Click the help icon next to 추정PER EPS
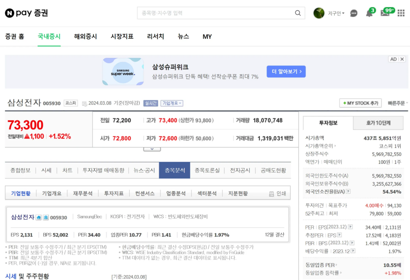This screenshot has height=280, width=410. 340,235
